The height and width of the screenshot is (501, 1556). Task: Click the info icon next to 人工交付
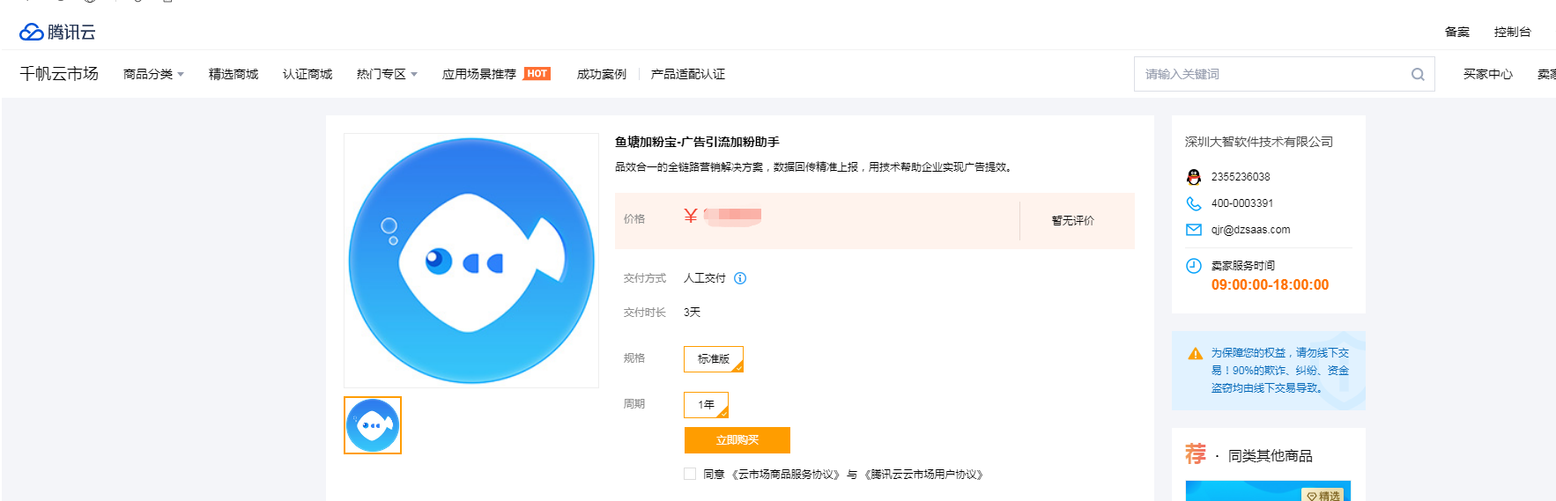pos(740,278)
